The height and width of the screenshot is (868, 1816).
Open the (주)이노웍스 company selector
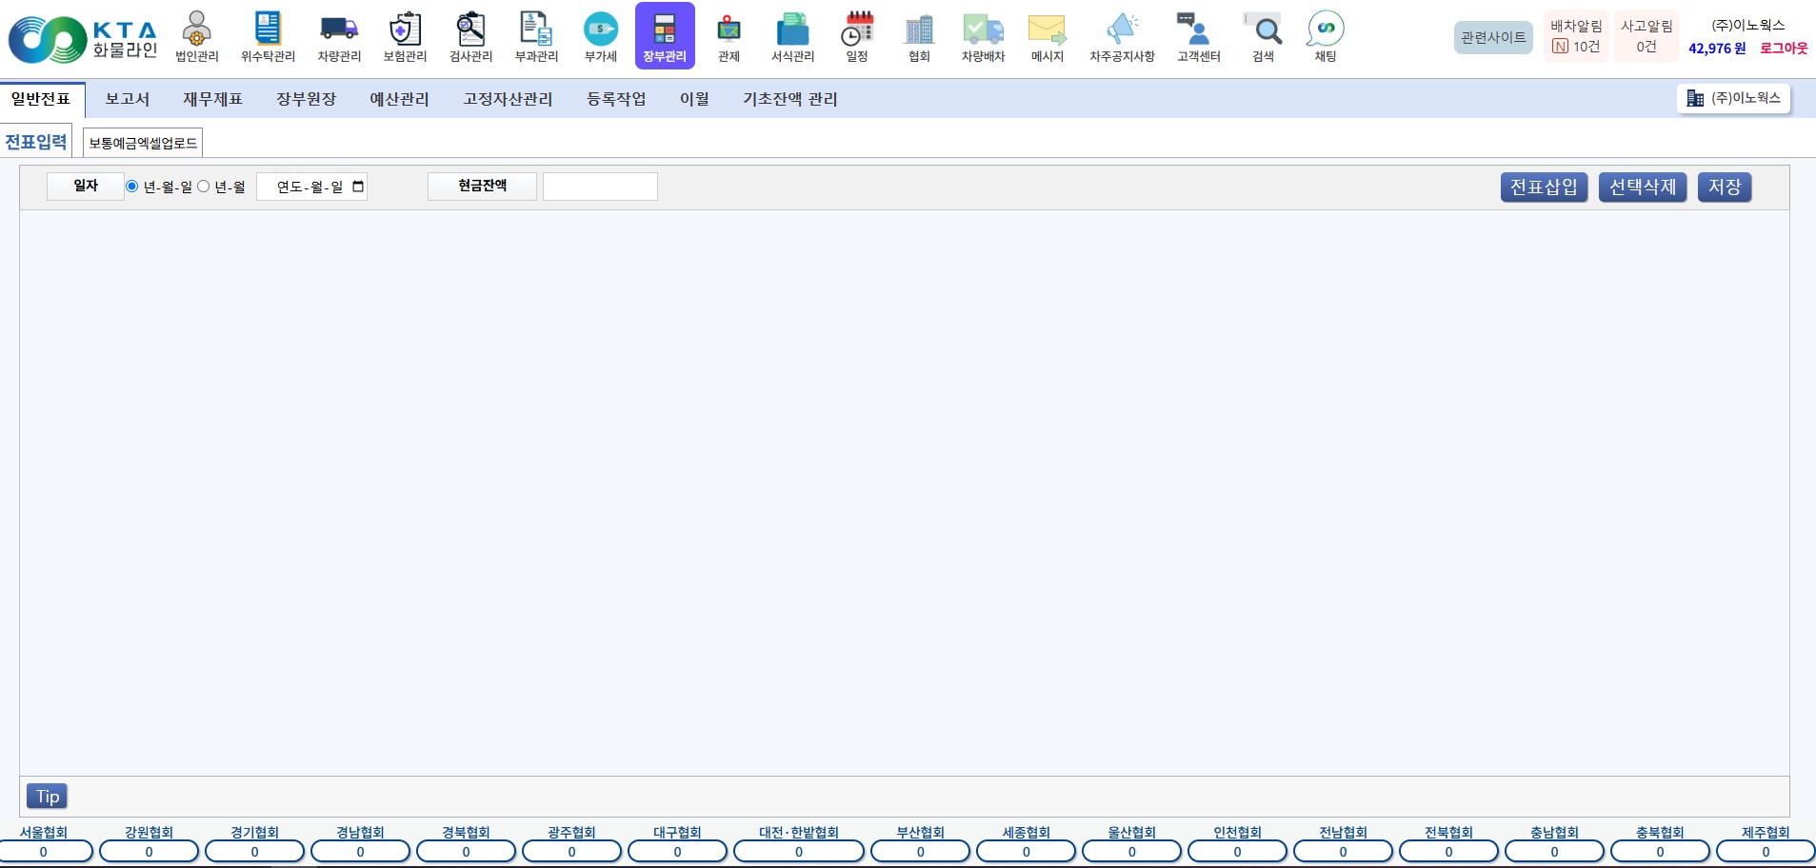(x=1733, y=98)
